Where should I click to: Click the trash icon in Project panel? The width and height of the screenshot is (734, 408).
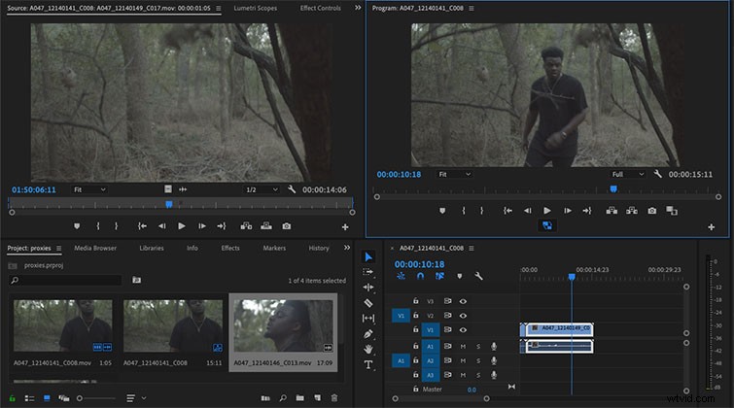(x=334, y=397)
